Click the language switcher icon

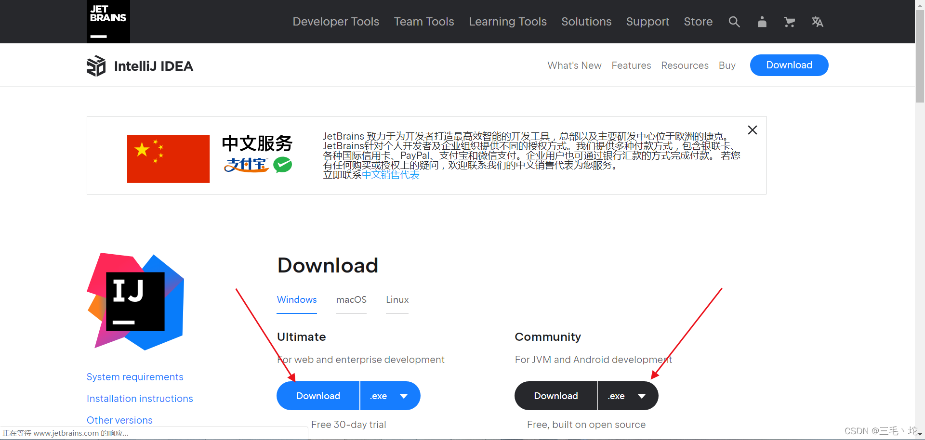(817, 22)
